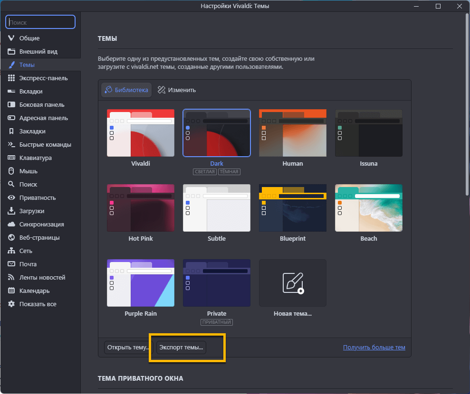
Task: Click the brush icon beside Темы
Action: click(11, 65)
